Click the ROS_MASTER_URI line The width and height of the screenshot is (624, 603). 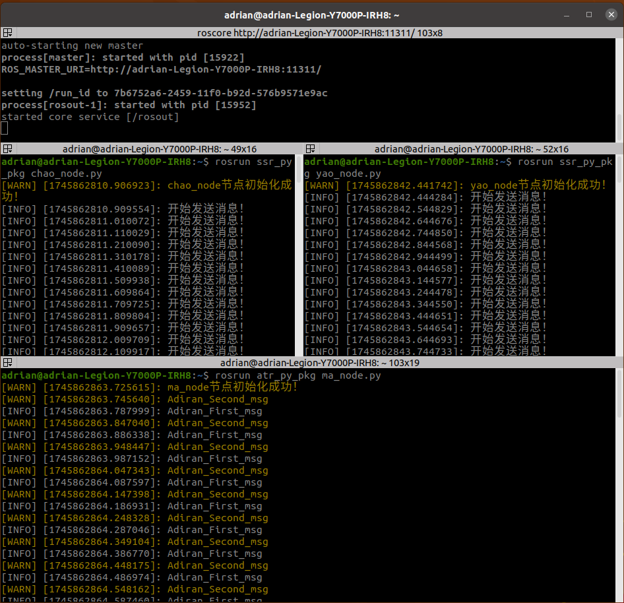(161, 69)
